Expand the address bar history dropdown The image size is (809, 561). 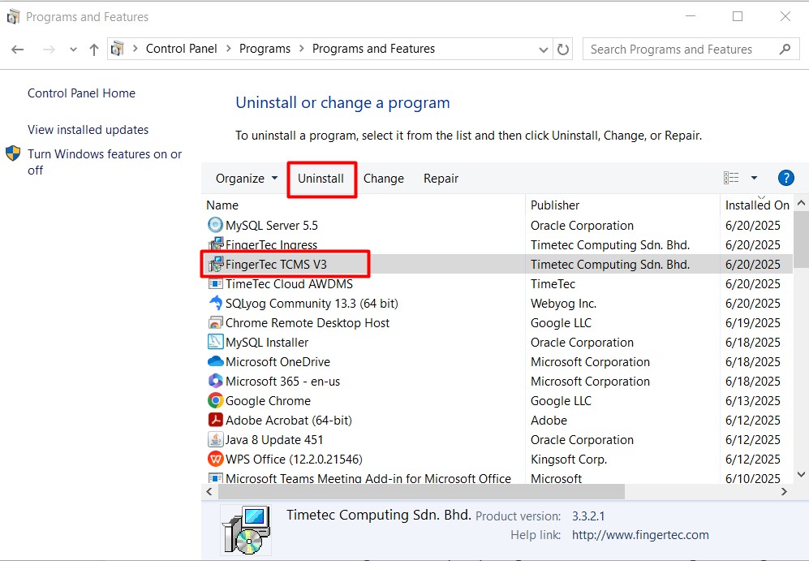[x=544, y=50]
